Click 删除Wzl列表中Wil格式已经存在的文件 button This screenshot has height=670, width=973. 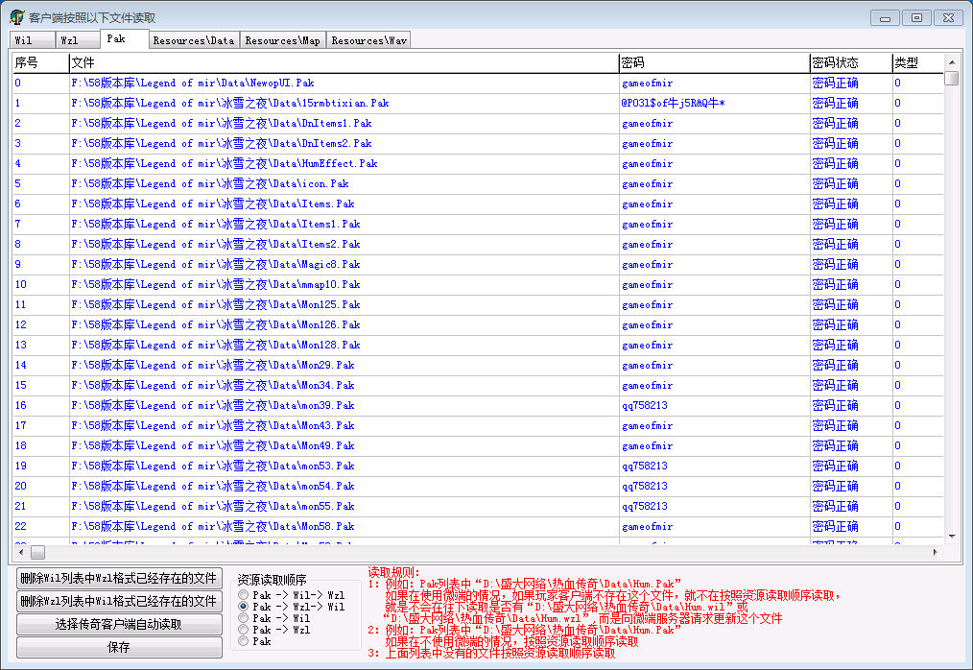tap(119, 601)
